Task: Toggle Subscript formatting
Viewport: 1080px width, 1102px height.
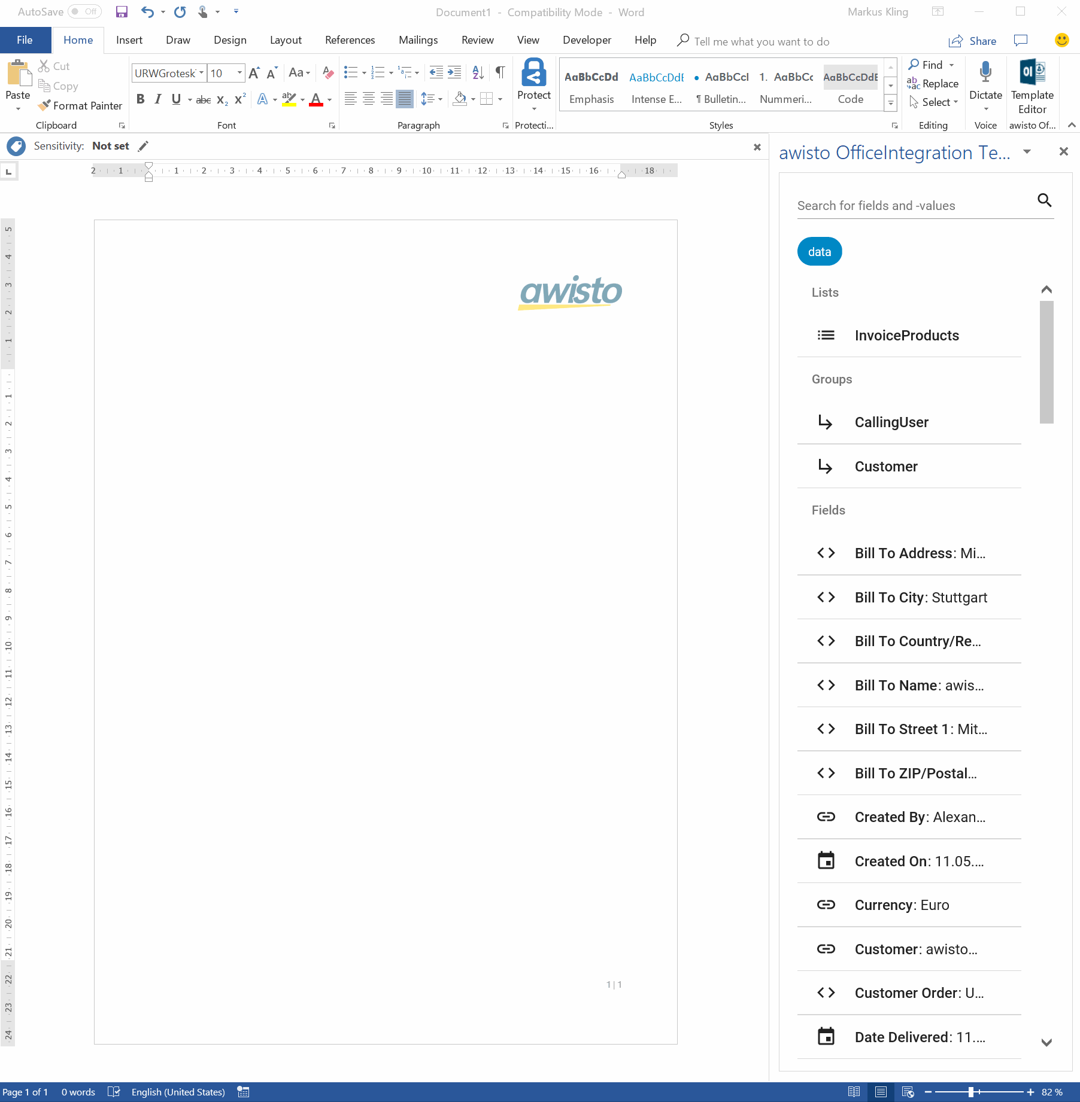Action: 222,99
